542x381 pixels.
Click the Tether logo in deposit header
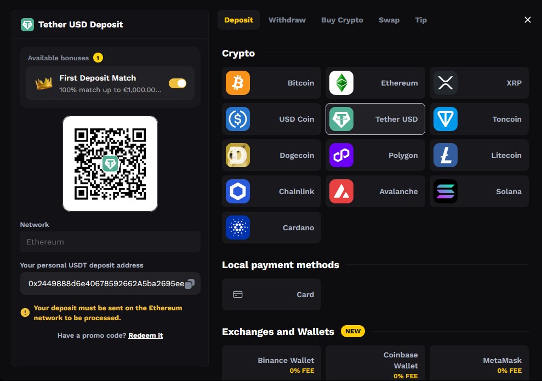(x=27, y=25)
